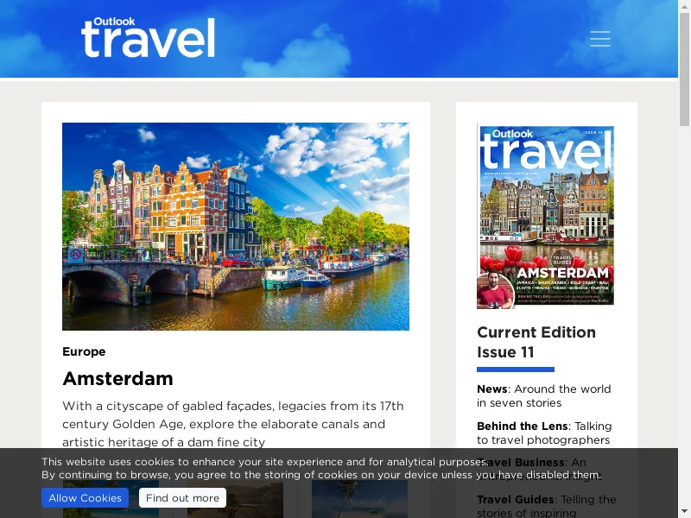Click the Behind the Lens entry

[x=544, y=433]
